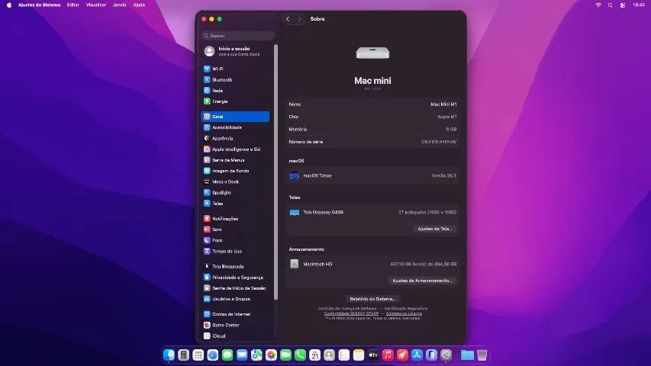Open Music from the Dock
The height and width of the screenshot is (366, 651).
click(388, 355)
